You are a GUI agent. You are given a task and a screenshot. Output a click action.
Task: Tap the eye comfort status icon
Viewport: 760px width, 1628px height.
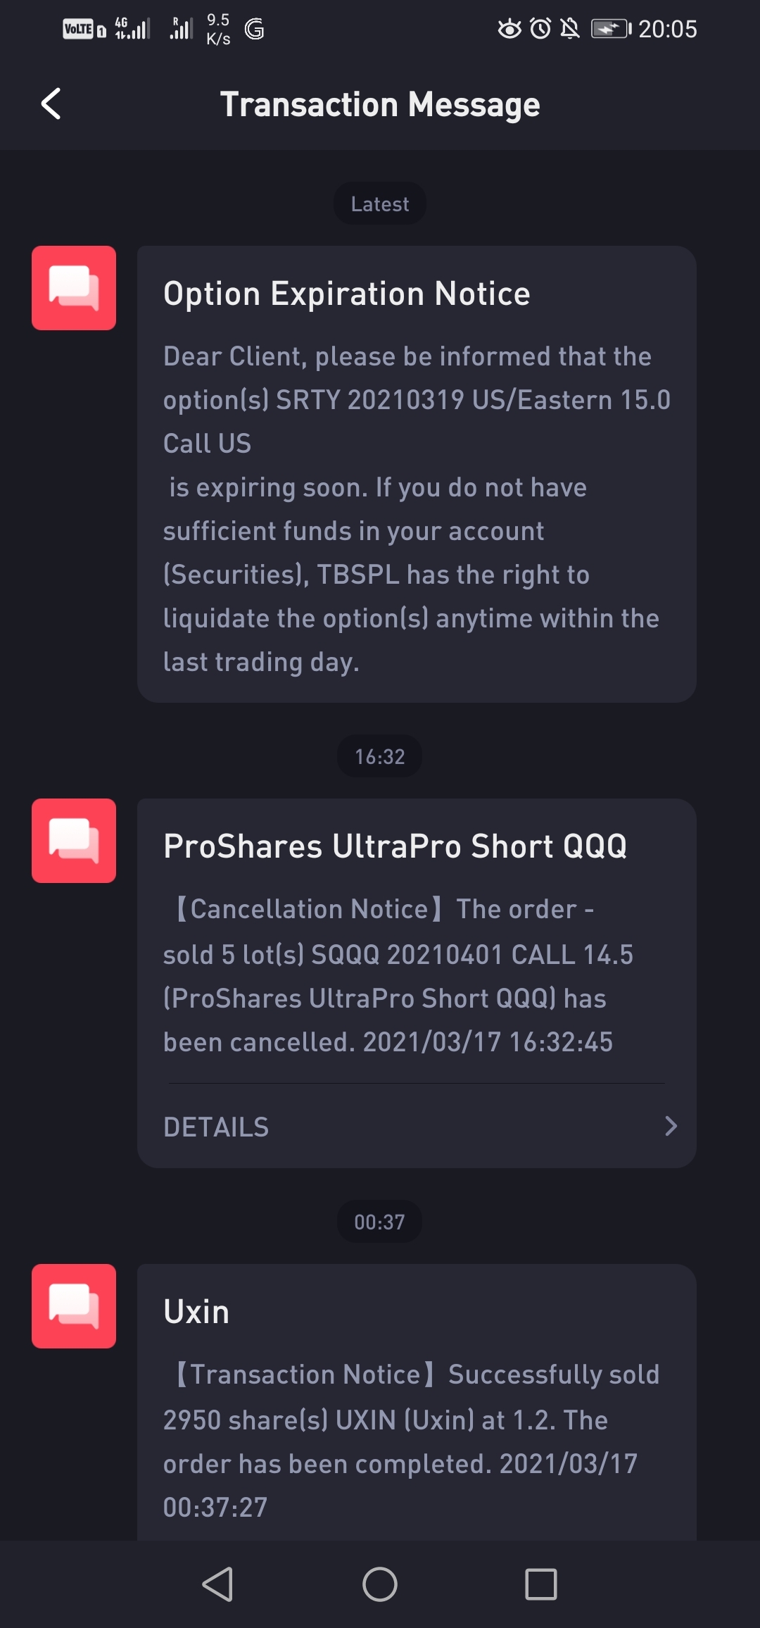[509, 29]
